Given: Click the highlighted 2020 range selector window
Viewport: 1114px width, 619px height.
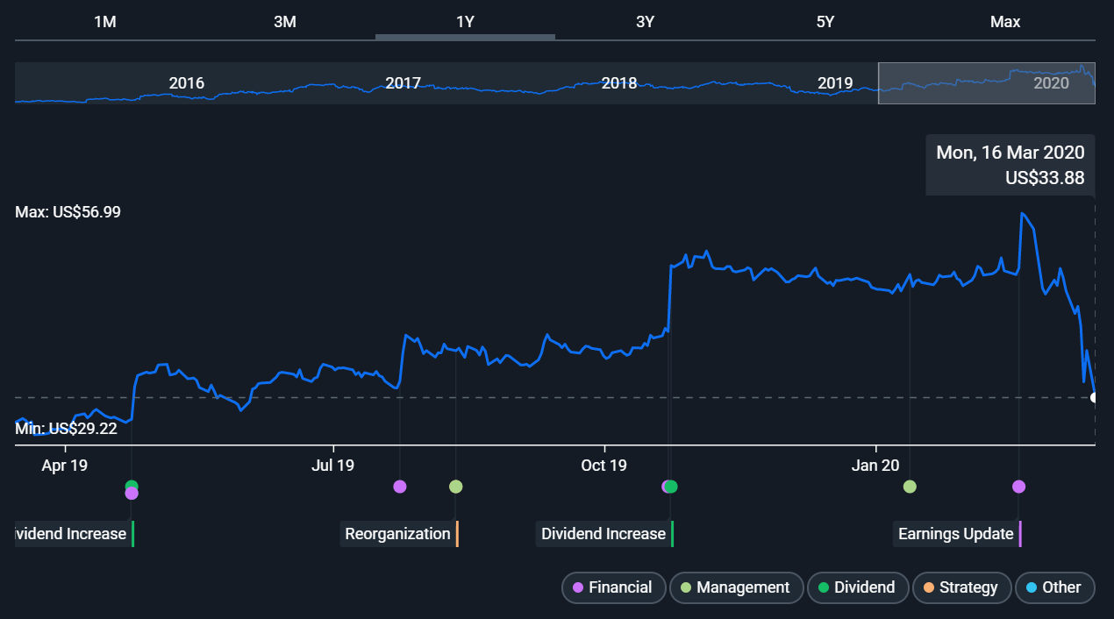Looking at the screenshot, I should click(x=987, y=83).
